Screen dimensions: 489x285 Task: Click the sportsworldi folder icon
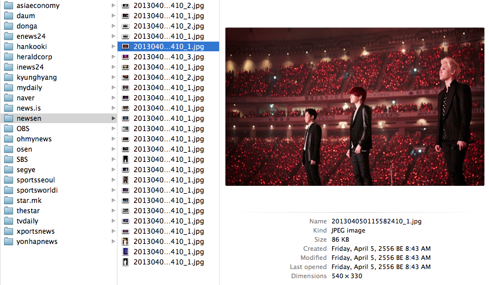tap(9, 190)
